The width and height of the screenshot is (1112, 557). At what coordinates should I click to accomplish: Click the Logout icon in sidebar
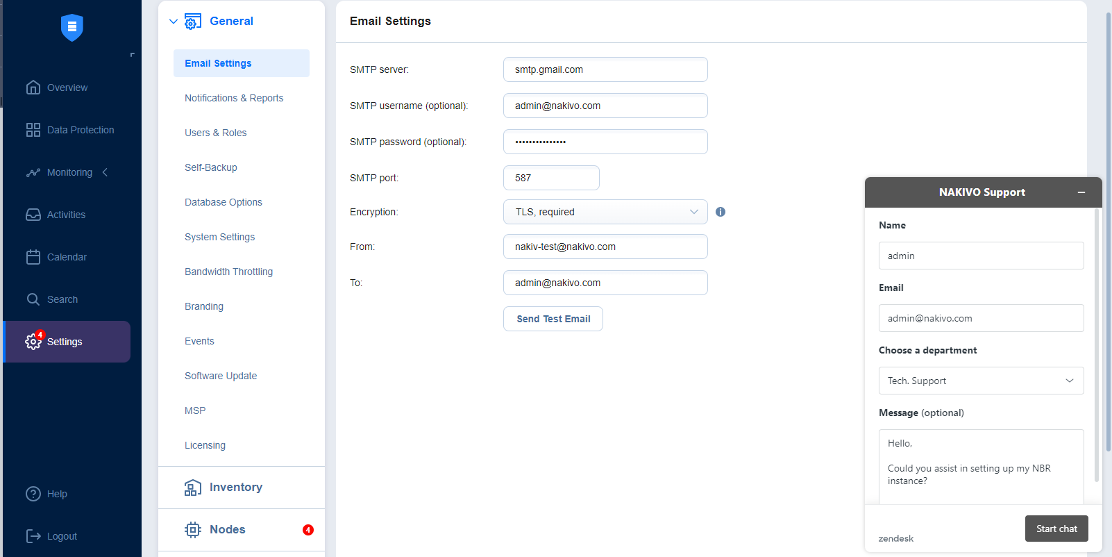pos(33,536)
